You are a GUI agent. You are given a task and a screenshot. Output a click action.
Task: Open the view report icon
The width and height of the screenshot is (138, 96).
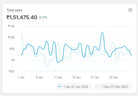coord(130,10)
